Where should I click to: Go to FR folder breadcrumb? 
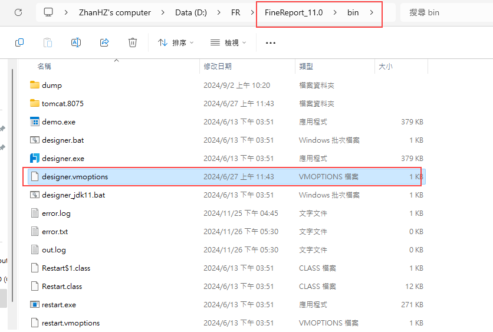(x=235, y=12)
